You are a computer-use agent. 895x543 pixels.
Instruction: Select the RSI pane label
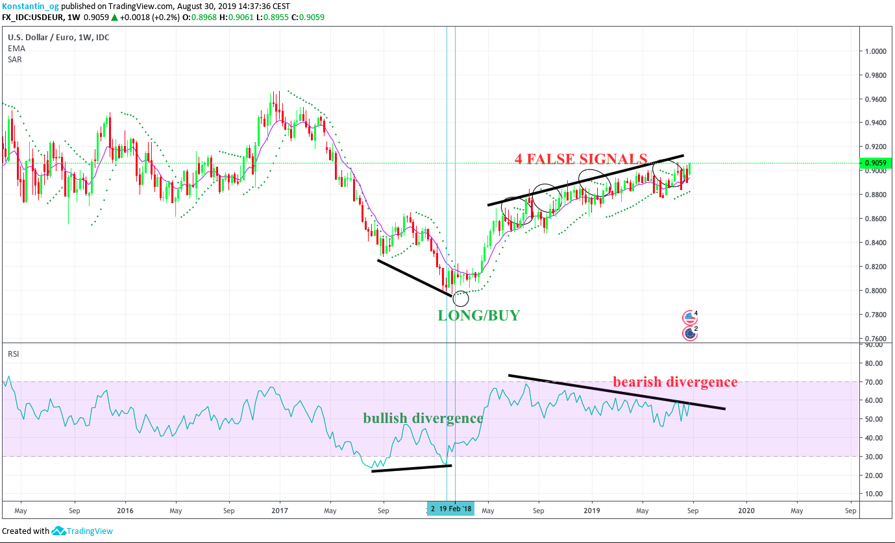tap(13, 354)
